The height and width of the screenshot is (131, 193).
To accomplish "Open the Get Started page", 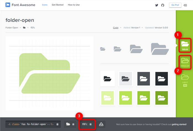I will click(x=58, y=5).
